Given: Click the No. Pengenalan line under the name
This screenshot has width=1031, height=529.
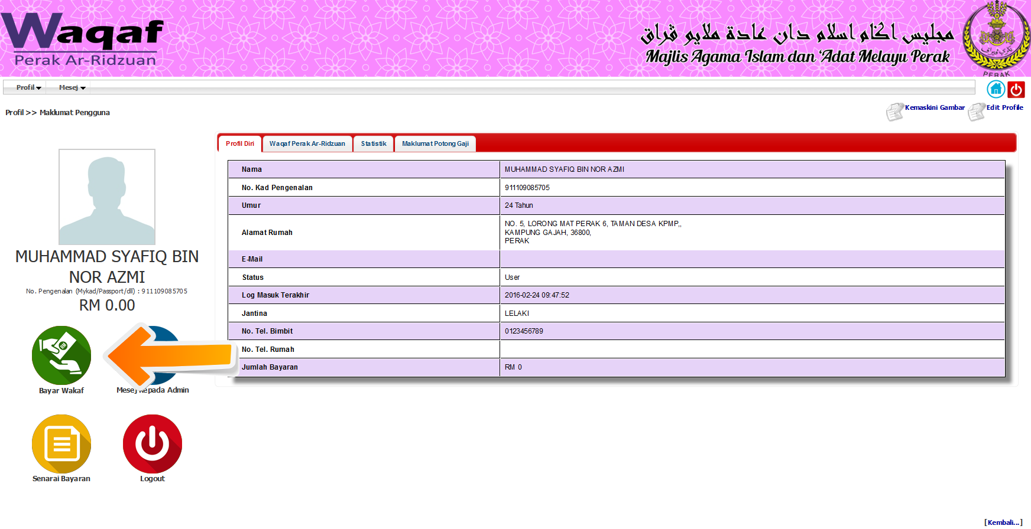Looking at the screenshot, I should click(x=107, y=291).
